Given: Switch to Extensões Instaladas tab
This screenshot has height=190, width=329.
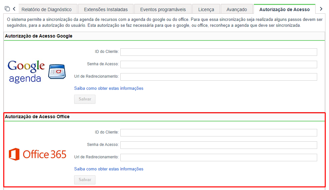Looking at the screenshot, I should point(106,9).
